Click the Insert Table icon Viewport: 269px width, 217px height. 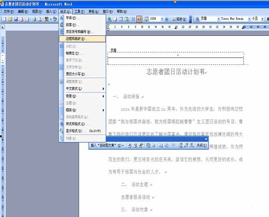coord(121,19)
